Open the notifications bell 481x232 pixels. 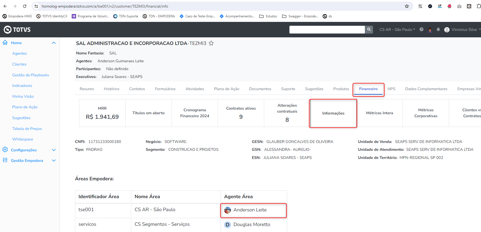click(x=438, y=30)
